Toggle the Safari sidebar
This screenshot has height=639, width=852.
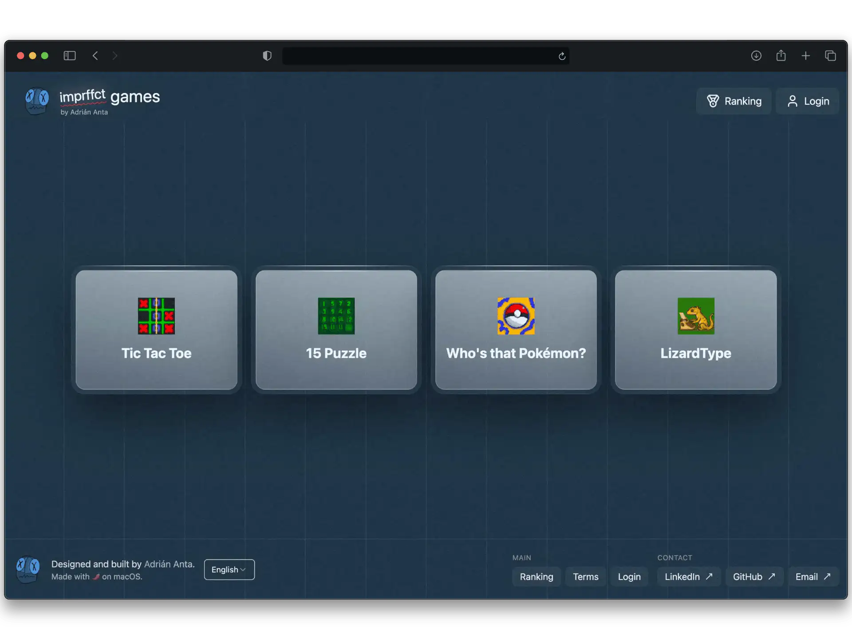click(x=70, y=55)
